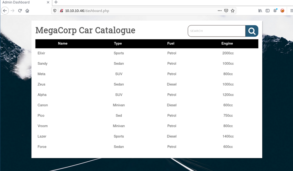Click the Elixir row name
The width and height of the screenshot is (293, 171).
point(41,53)
